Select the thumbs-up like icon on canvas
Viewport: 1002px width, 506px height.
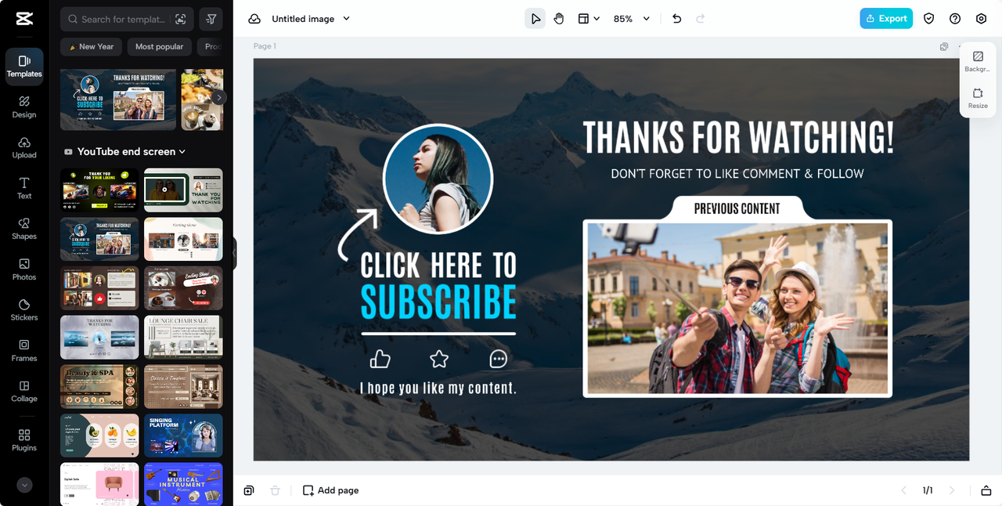coord(380,359)
